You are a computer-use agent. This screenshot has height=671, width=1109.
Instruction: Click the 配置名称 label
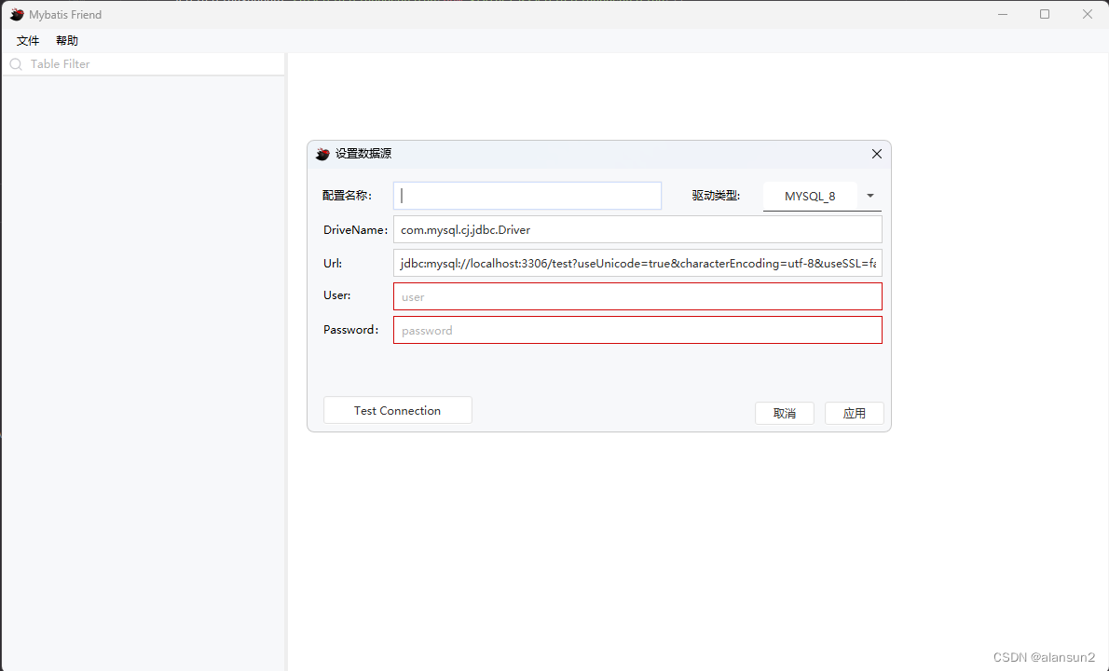347,195
